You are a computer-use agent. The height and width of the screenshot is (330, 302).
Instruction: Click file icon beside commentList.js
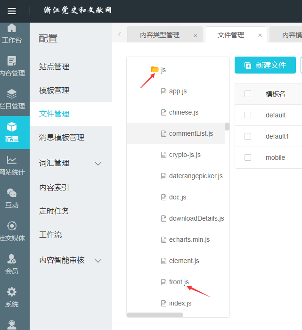click(163, 133)
